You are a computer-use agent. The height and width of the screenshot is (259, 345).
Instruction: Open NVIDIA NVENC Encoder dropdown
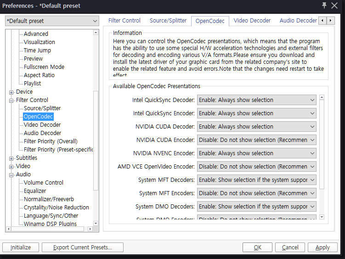(256, 153)
